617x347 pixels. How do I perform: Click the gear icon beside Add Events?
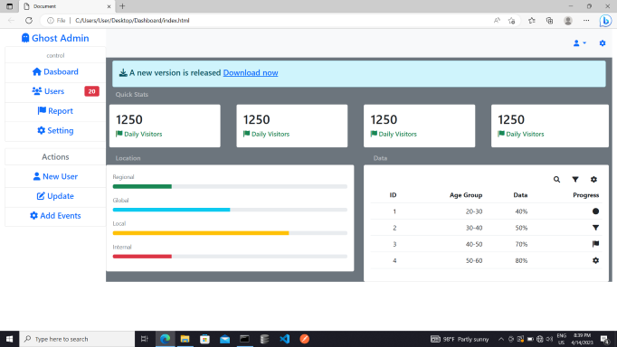click(33, 215)
